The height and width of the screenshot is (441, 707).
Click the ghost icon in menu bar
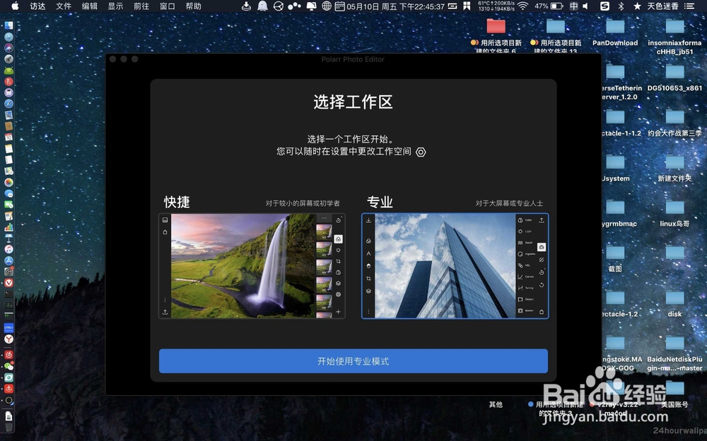click(x=262, y=6)
